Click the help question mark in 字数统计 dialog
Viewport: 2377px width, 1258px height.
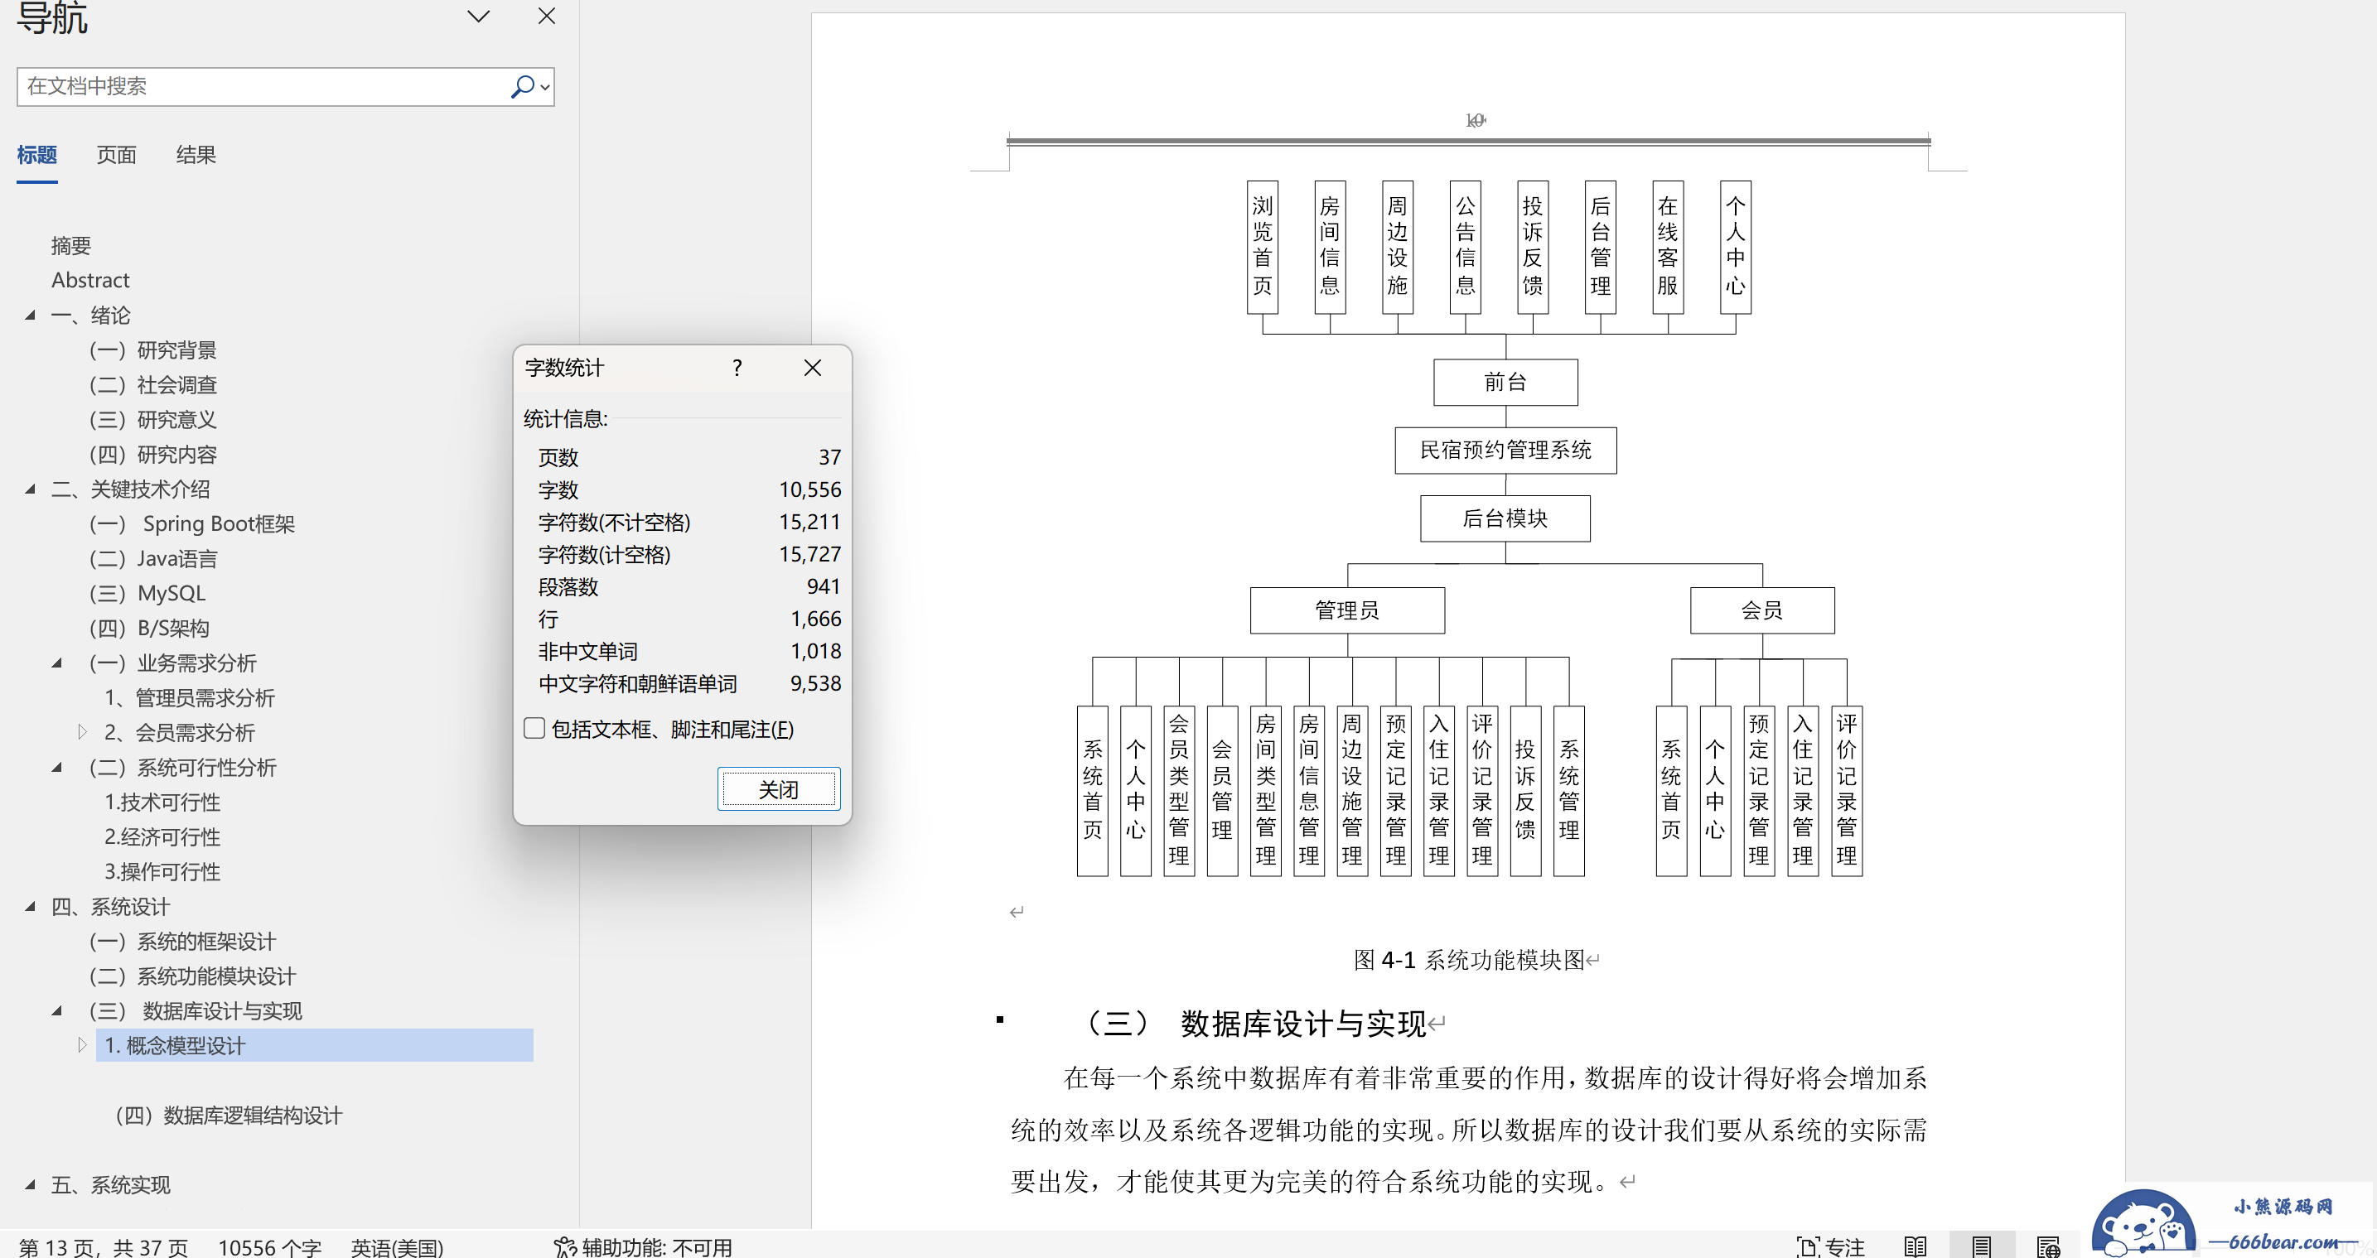[x=737, y=368]
